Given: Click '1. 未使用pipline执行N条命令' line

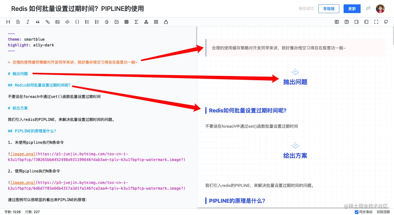Looking at the screenshot, I should pyautogui.click(x=36, y=142).
